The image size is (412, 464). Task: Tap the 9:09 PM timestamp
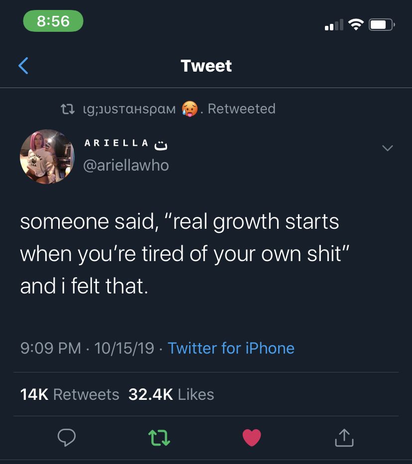click(50, 348)
